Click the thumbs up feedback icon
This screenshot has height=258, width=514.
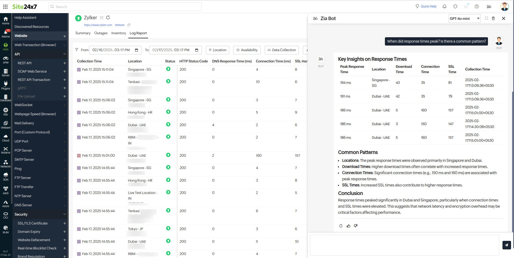348,226
